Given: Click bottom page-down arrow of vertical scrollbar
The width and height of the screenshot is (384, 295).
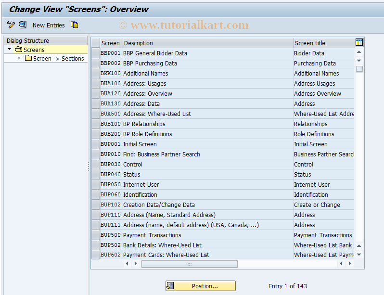Looking at the screenshot, I should pos(359,255).
